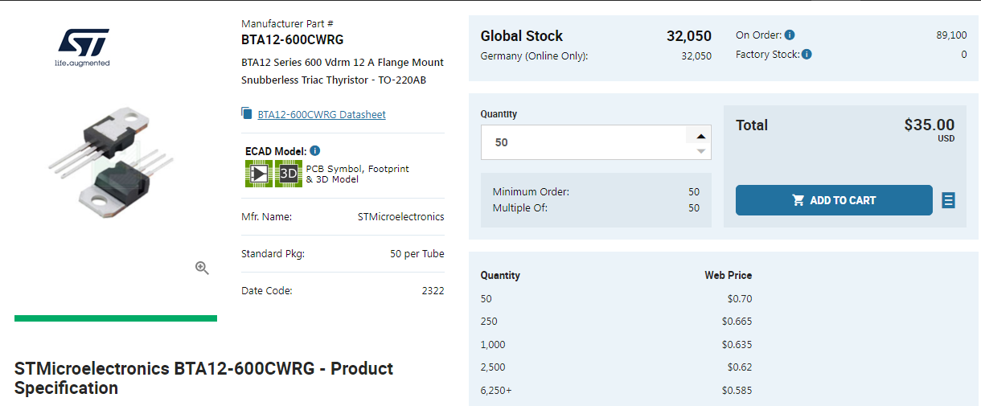Viewport: 981px width, 406px height.
Task: Click Standard Pkg 50 per Tube value
Action: (x=417, y=254)
